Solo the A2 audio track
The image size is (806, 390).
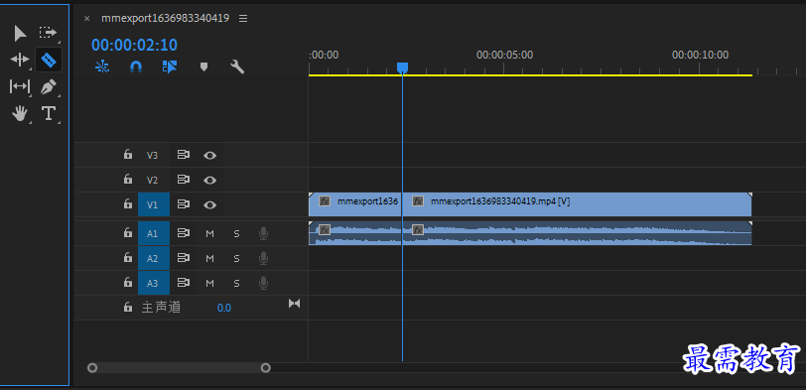click(x=236, y=258)
